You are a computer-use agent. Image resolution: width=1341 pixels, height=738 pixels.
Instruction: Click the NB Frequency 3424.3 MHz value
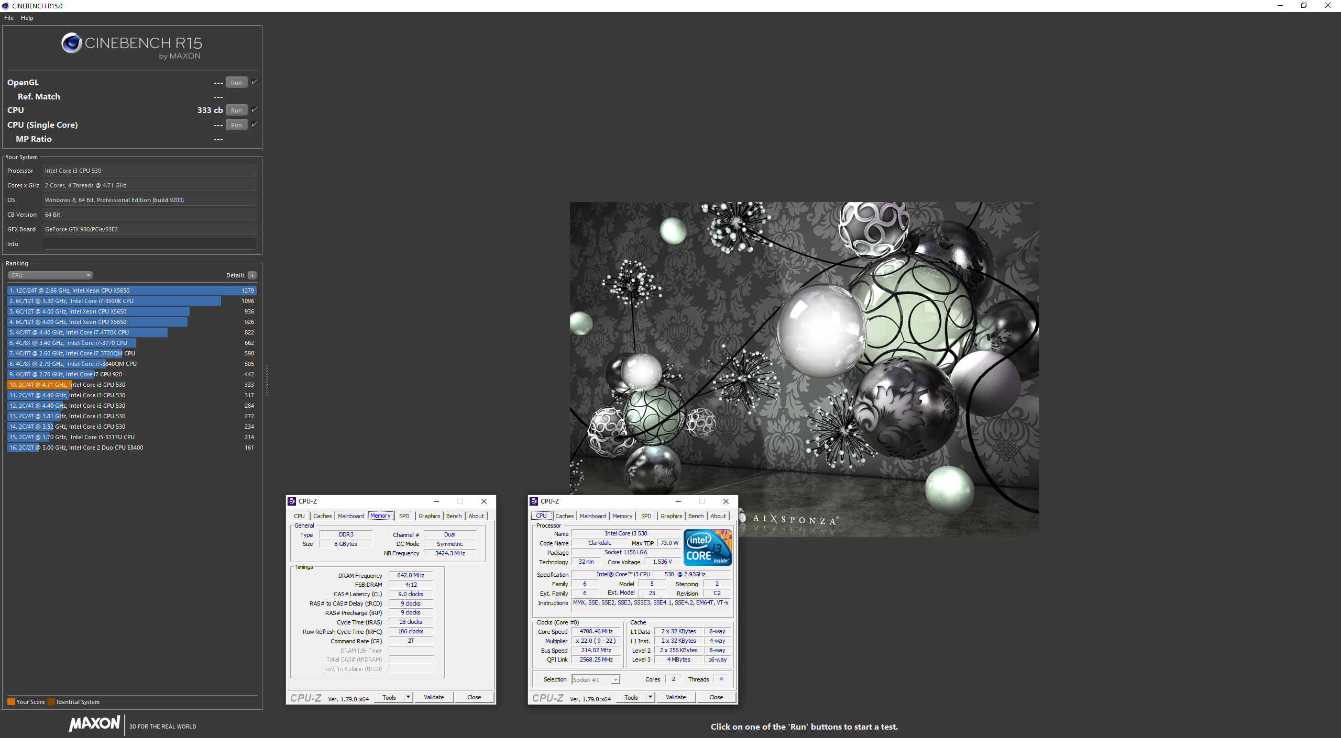coord(450,553)
